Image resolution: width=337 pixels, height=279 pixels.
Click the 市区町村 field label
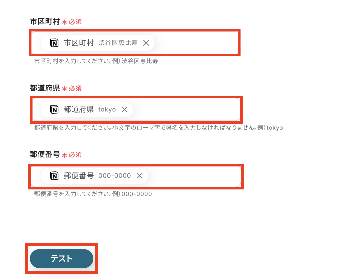point(45,21)
